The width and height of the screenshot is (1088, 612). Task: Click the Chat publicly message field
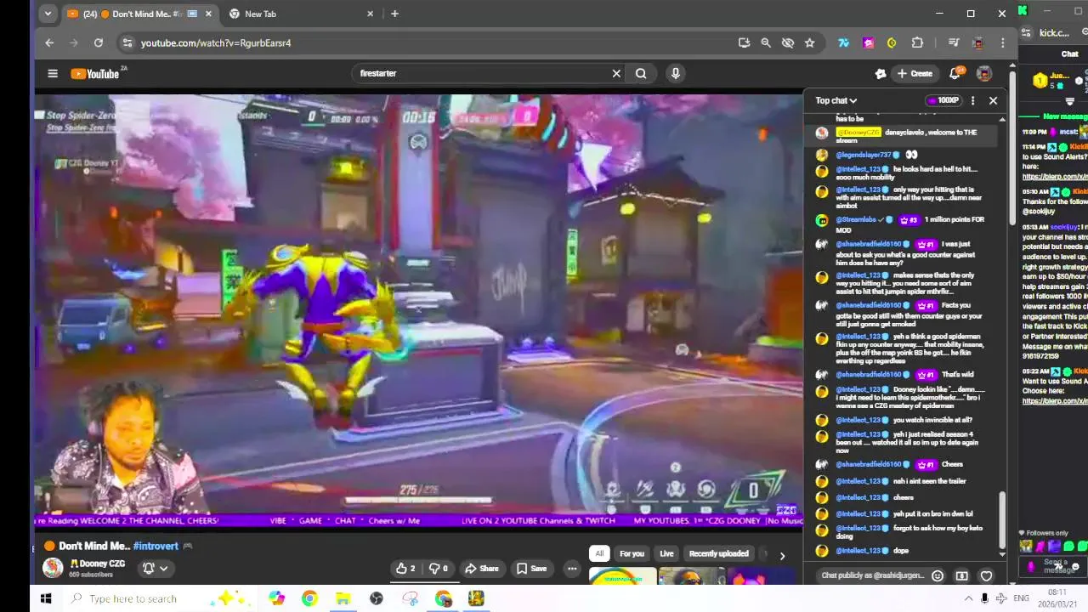click(873, 575)
